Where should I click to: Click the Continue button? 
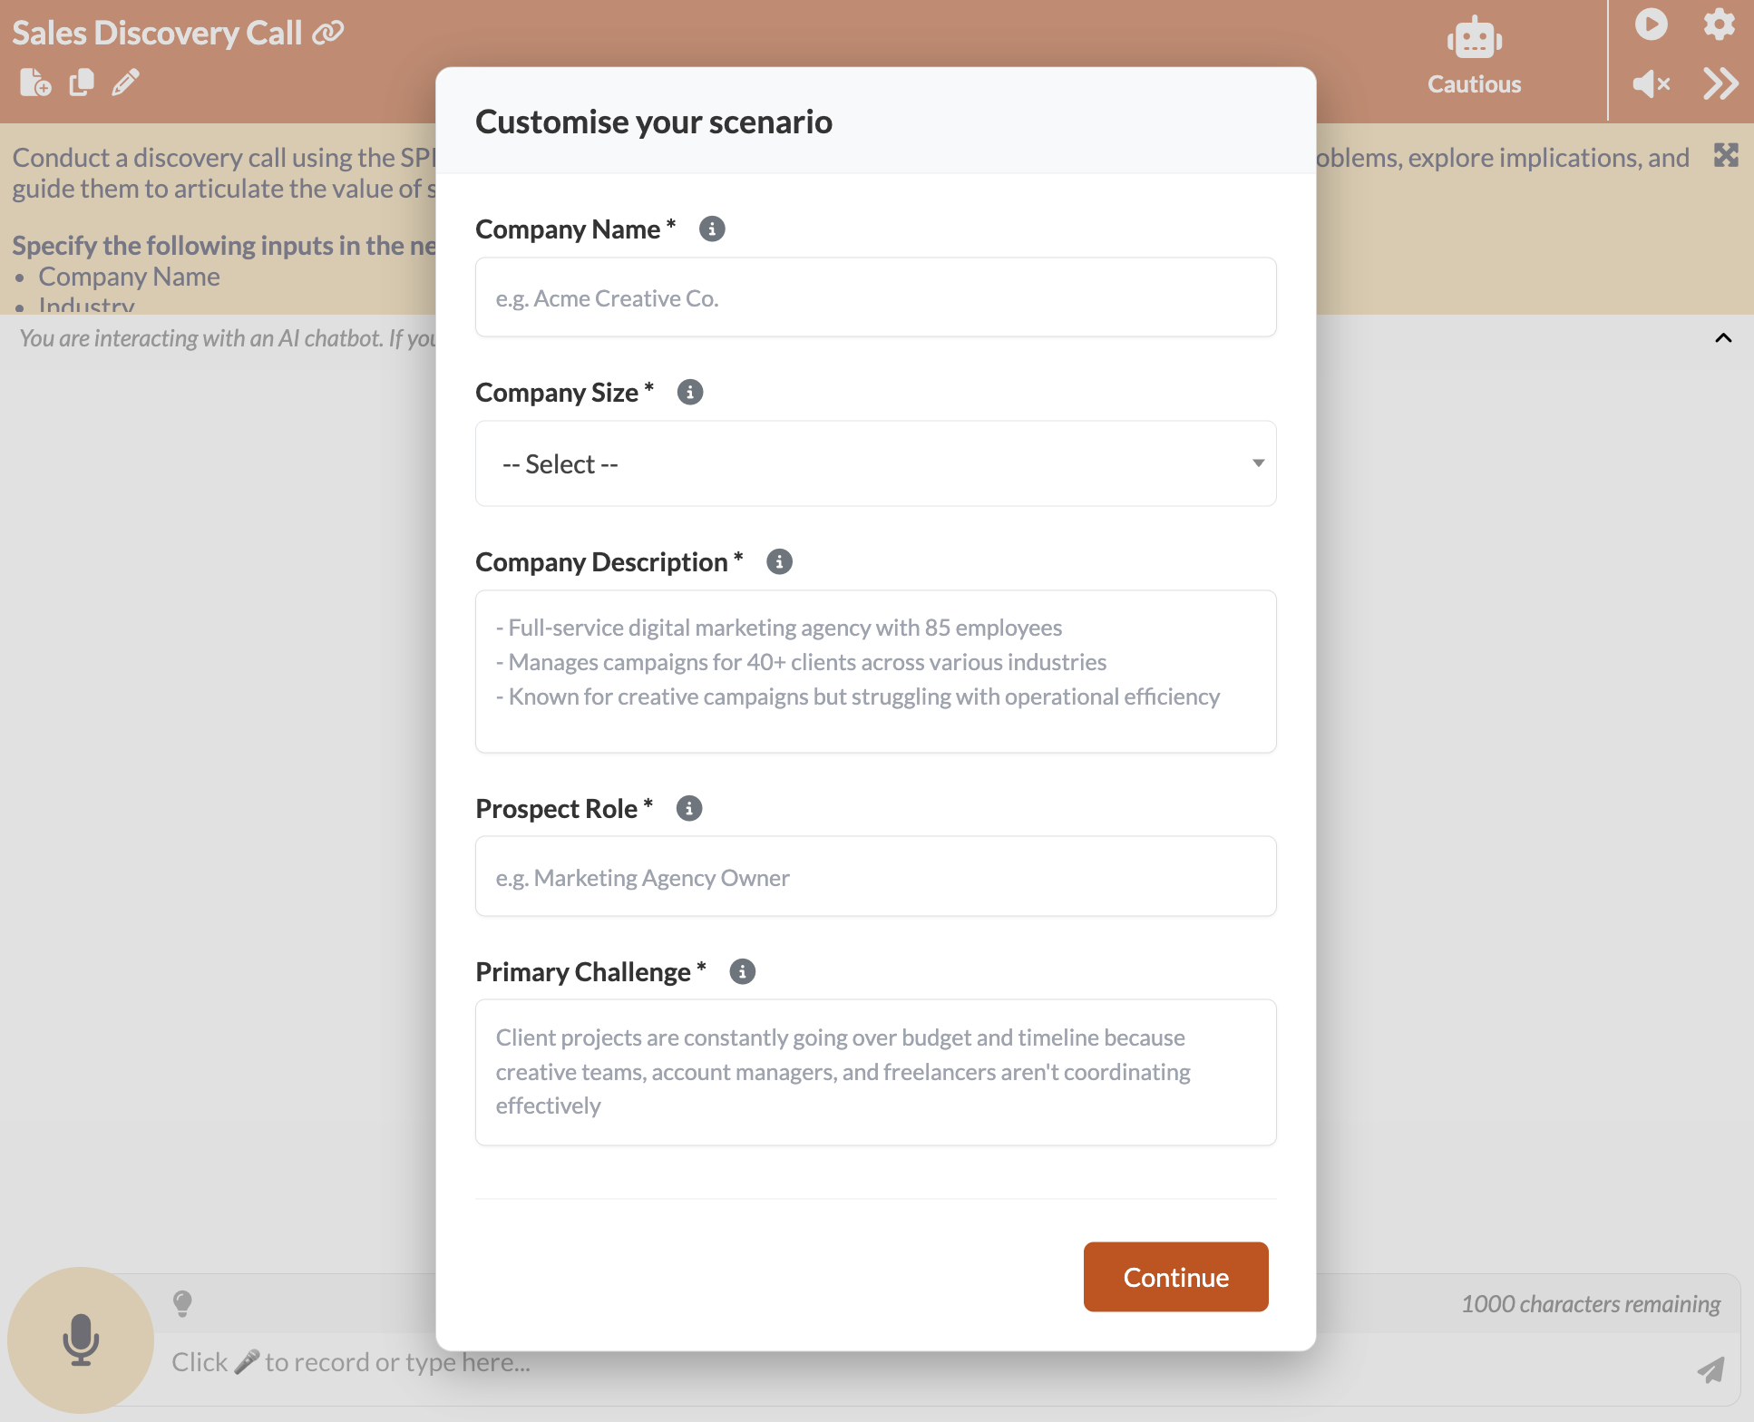[x=1175, y=1277]
